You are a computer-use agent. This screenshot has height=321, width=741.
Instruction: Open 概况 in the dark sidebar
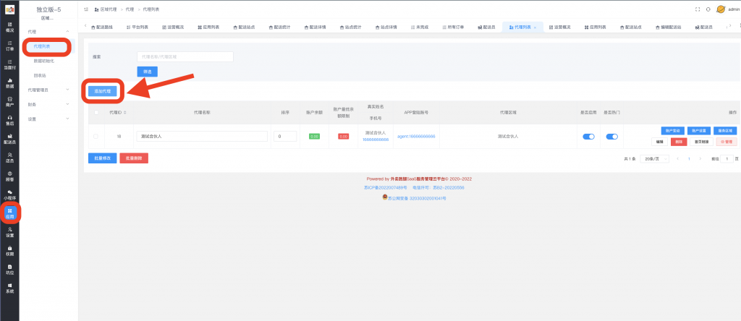click(x=9, y=27)
